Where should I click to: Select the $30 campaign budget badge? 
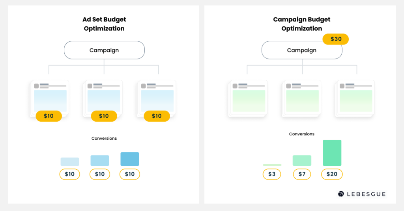pyautogui.click(x=336, y=39)
